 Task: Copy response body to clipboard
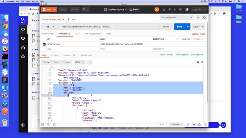198,62
